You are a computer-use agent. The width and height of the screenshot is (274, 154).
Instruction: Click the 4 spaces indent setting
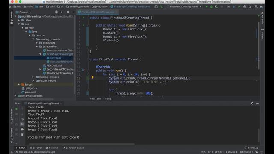(x=231, y=152)
